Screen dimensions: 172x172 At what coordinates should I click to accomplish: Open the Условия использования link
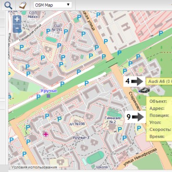pyautogui.click(x=34, y=167)
